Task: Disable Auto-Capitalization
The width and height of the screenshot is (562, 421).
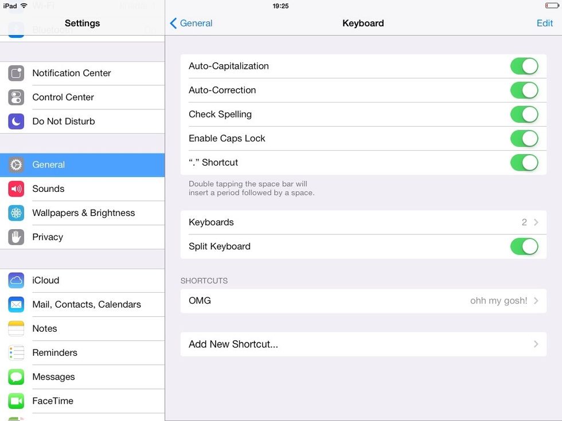Action: [x=524, y=66]
